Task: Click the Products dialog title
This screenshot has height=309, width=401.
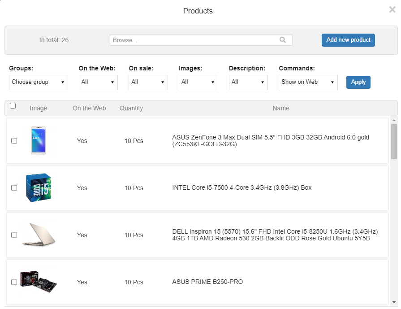Action: [198, 11]
